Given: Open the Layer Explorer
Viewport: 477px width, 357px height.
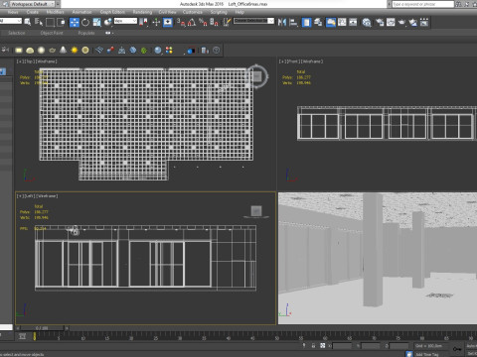Looking at the screenshot, I should click(318, 22).
